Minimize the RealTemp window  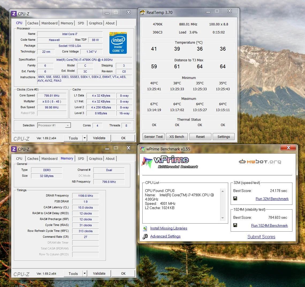(x=208, y=11)
